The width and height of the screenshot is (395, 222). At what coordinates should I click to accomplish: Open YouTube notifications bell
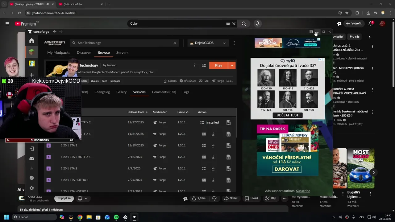pyautogui.click(x=371, y=24)
